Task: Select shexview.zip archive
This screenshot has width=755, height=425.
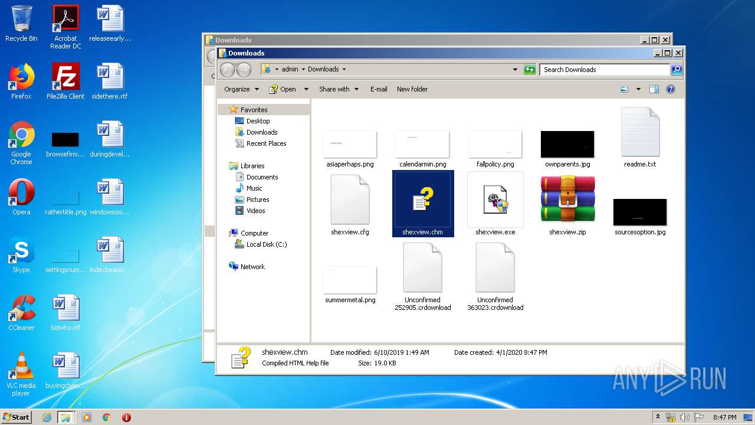Action: [x=567, y=204]
